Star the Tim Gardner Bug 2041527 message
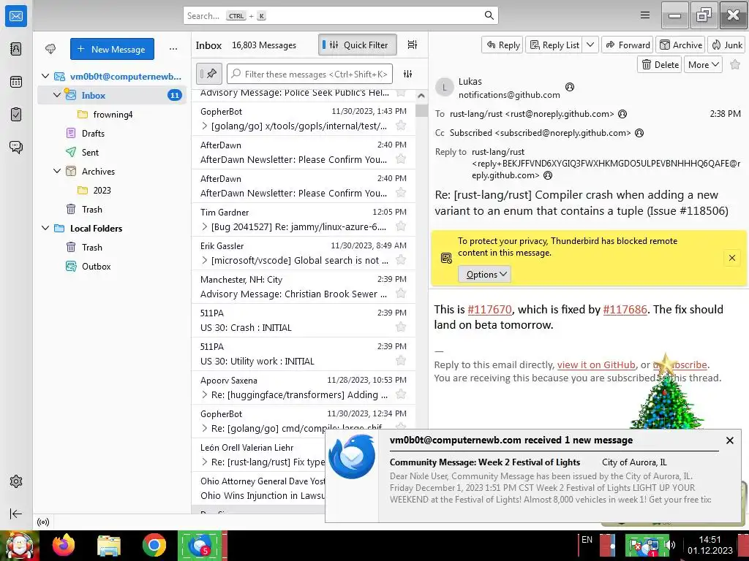 click(401, 226)
